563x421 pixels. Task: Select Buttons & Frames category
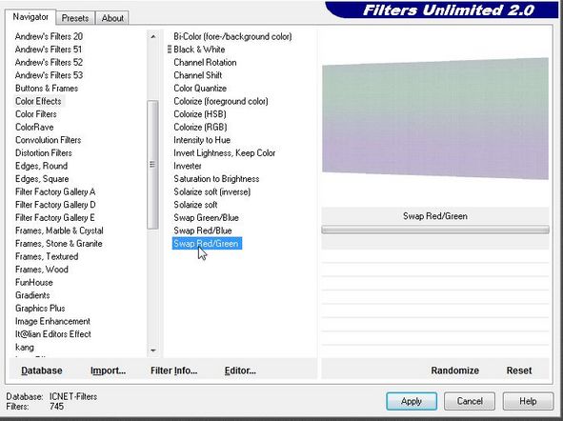pyautogui.click(x=47, y=88)
